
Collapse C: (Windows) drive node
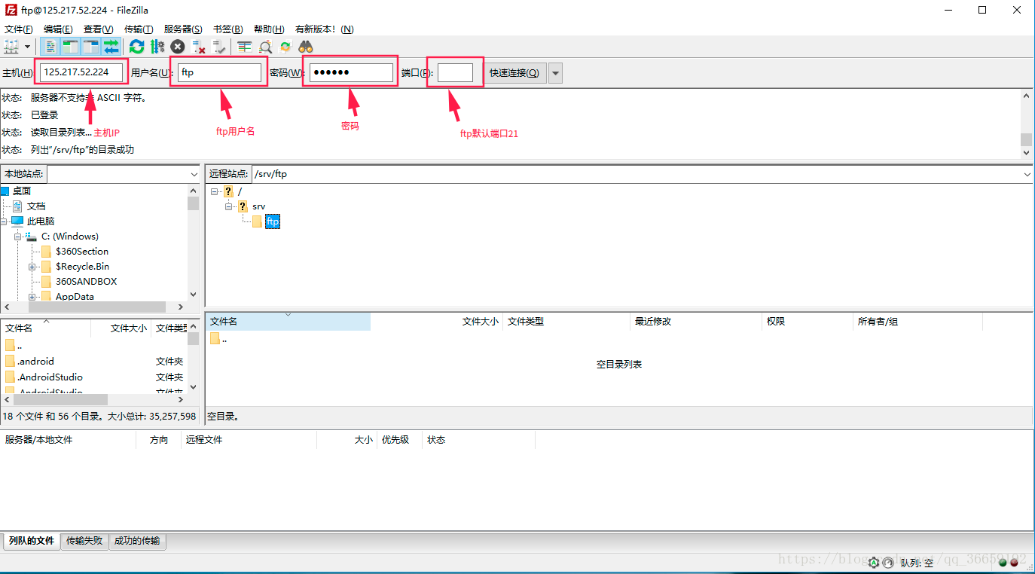17,237
